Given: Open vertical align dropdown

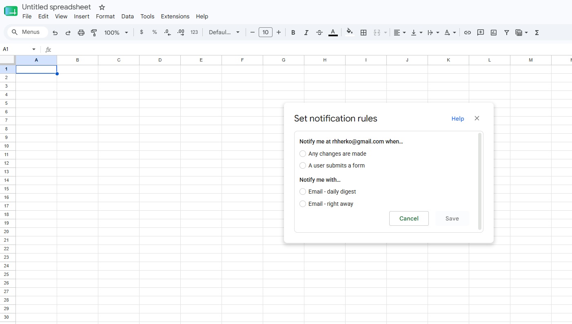Looking at the screenshot, I should pos(417,33).
